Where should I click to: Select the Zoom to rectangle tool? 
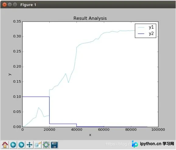click(38, 145)
